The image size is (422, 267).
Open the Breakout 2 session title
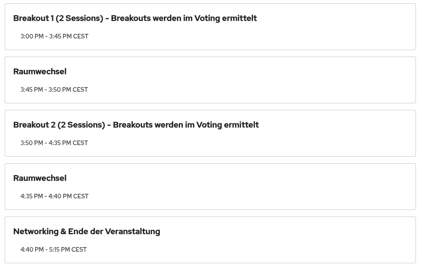point(136,125)
